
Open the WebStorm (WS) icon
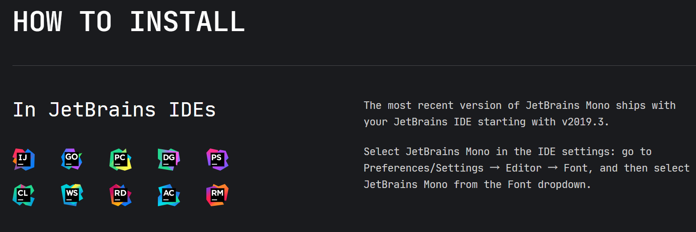72,195
